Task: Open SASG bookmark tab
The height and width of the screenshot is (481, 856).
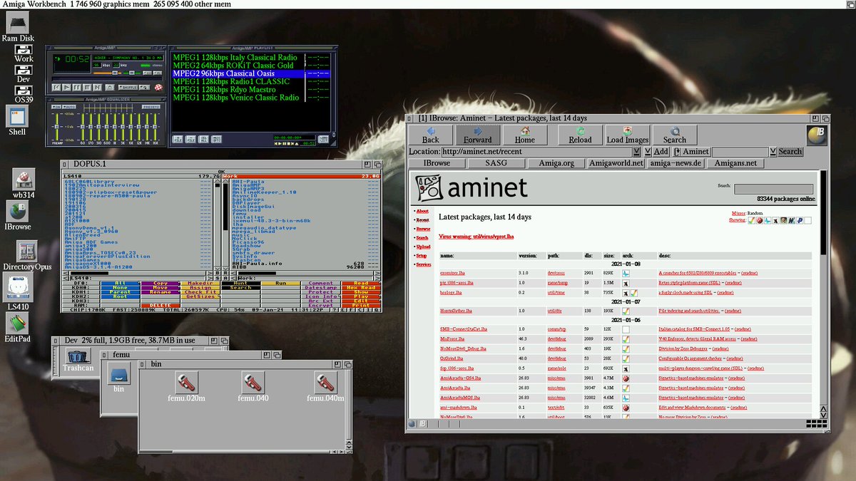Action: (x=496, y=163)
